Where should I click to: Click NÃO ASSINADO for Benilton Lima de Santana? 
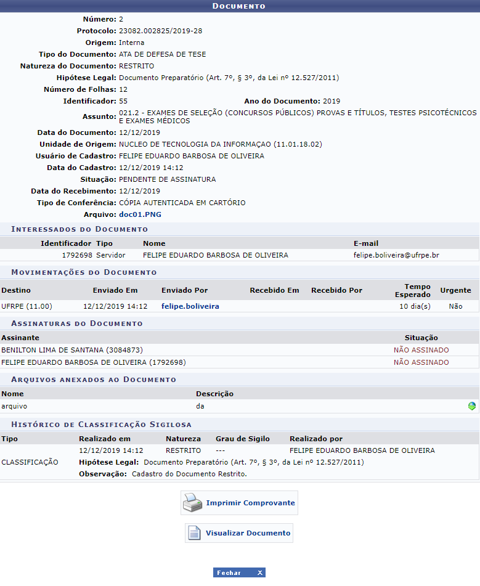(421, 350)
